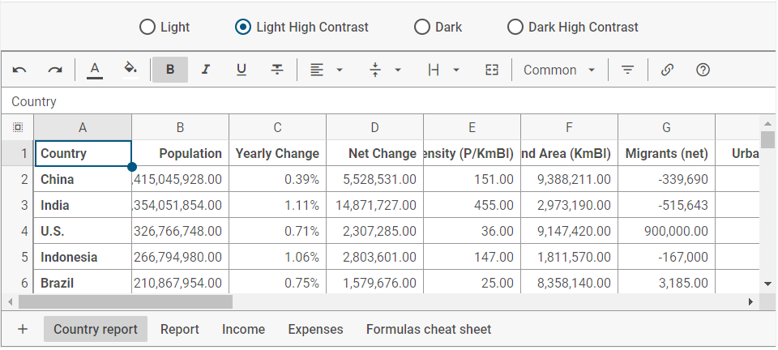The height and width of the screenshot is (350, 778).
Task: Click the vertical scrollbar down arrow
Action: (768, 284)
